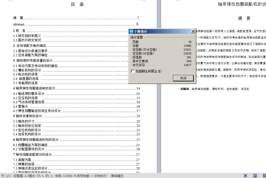Dismiss the 字数统计 dialog with its X button

click(x=193, y=31)
